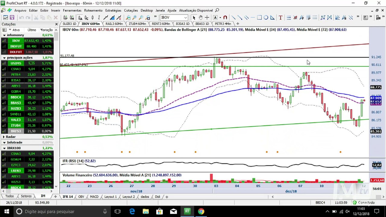Image resolution: width=386 pixels, height=217 pixels.
Task: Expand chart toolbar overflow chevron before IBOV box
Action: click(x=155, y=17)
